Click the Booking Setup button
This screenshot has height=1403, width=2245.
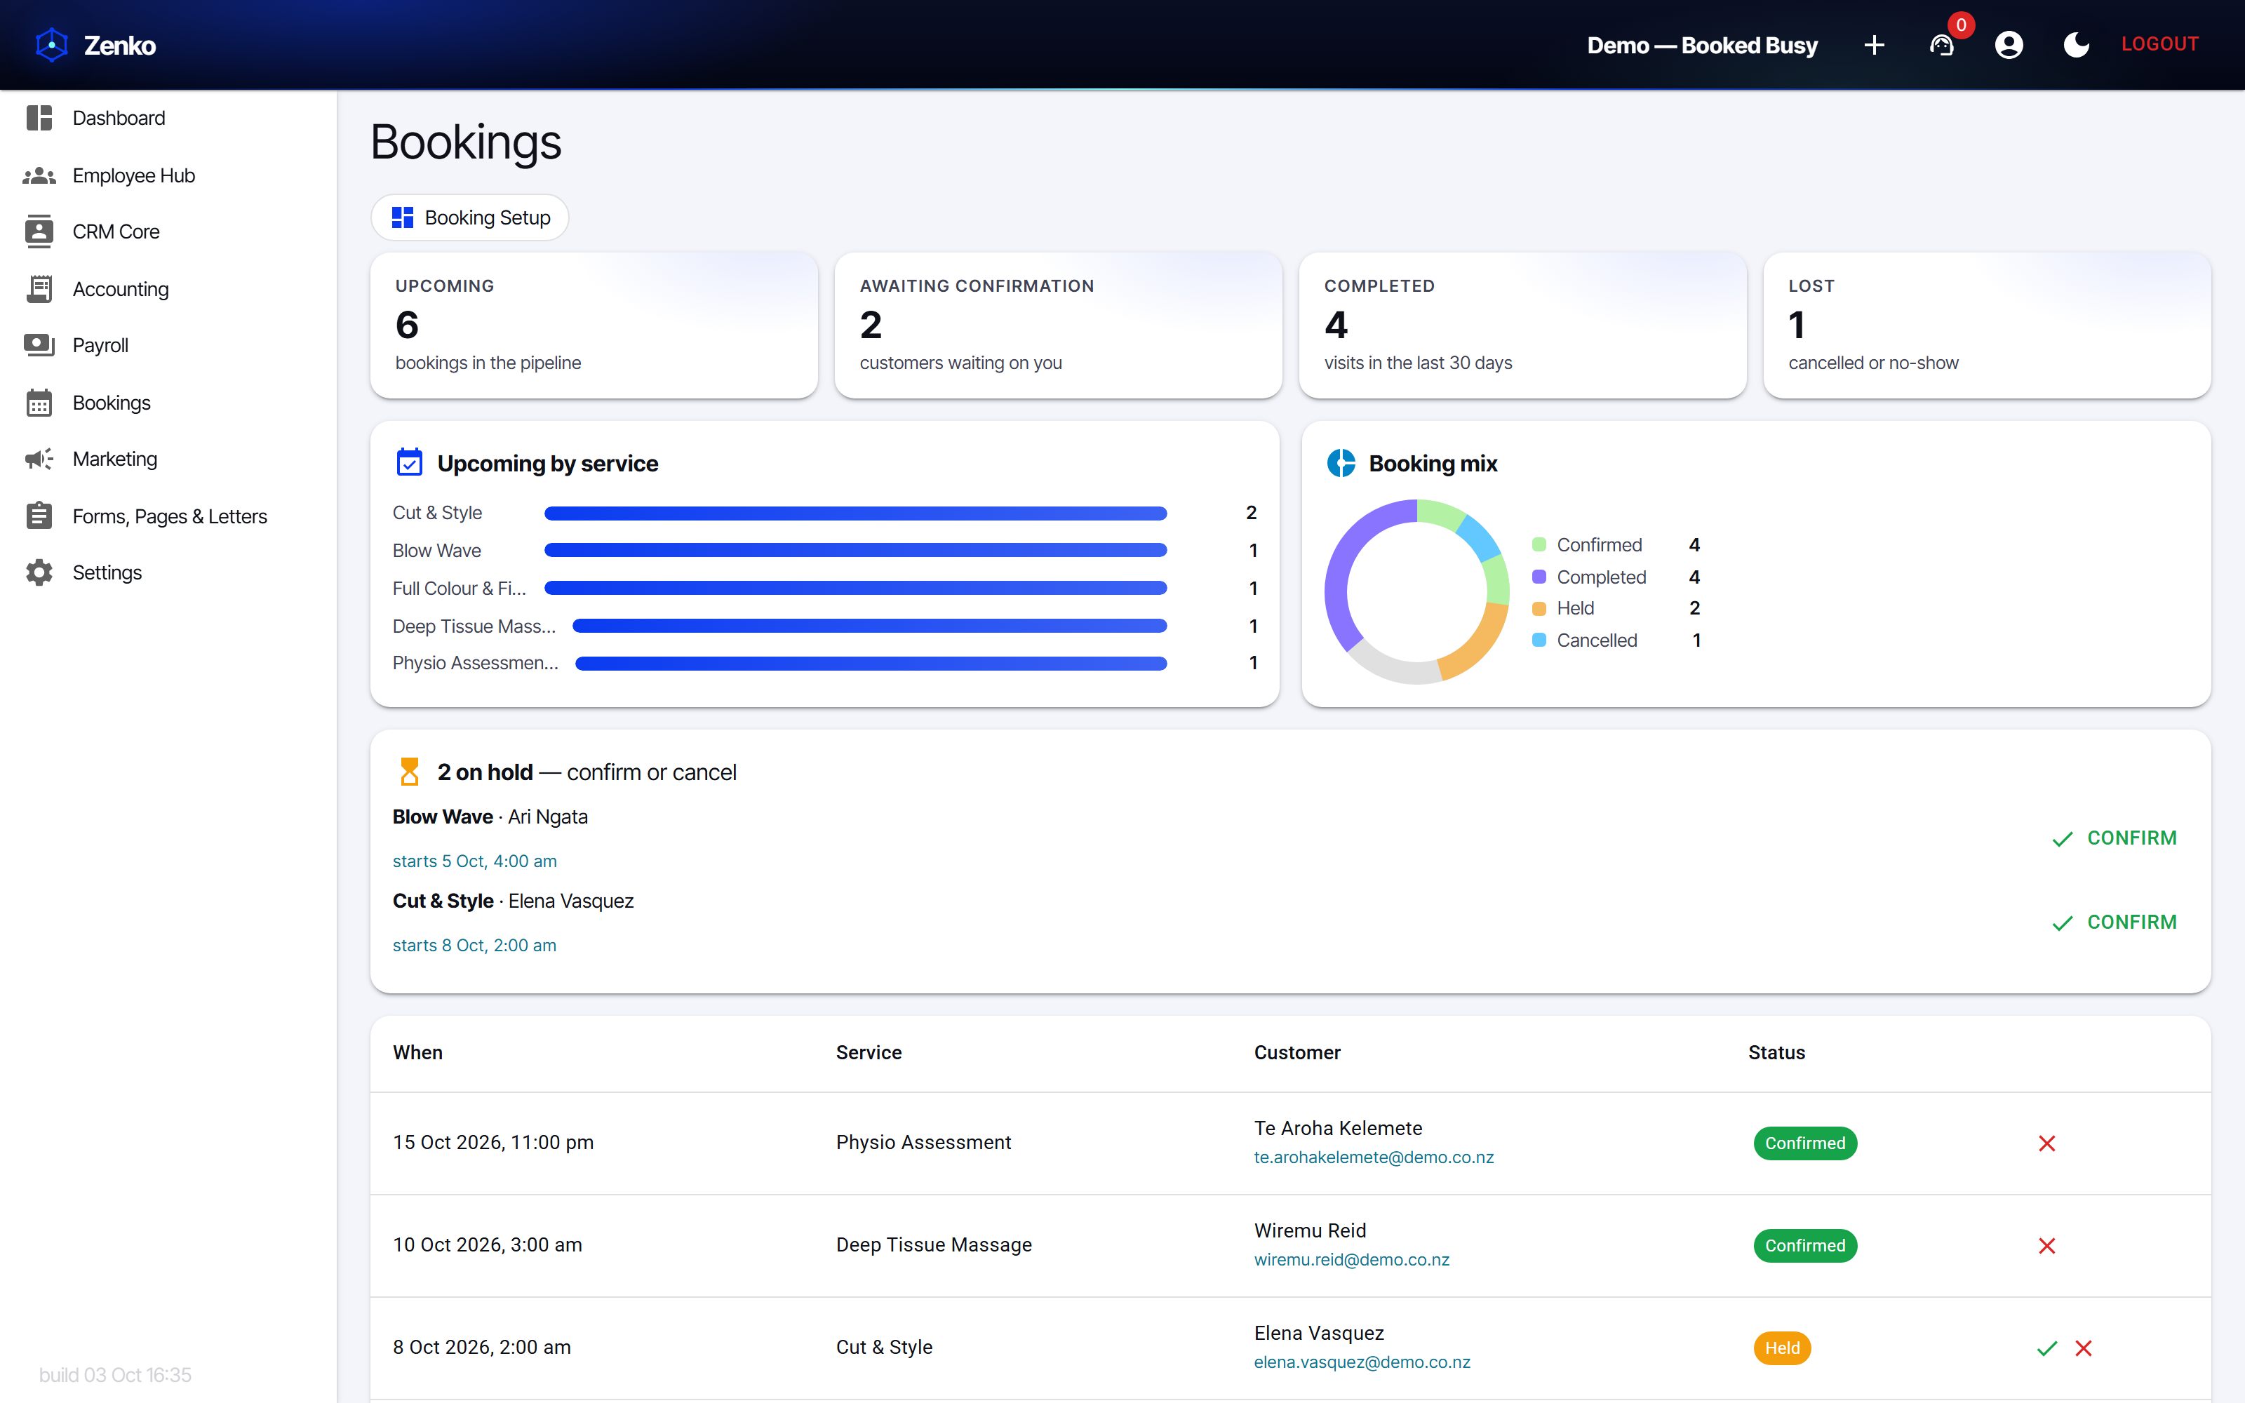pos(469,217)
